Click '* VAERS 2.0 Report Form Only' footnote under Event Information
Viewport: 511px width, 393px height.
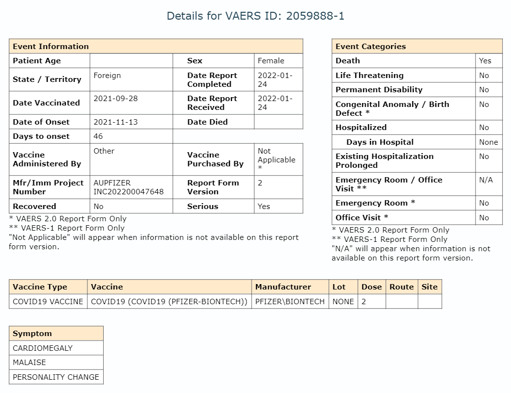point(68,219)
